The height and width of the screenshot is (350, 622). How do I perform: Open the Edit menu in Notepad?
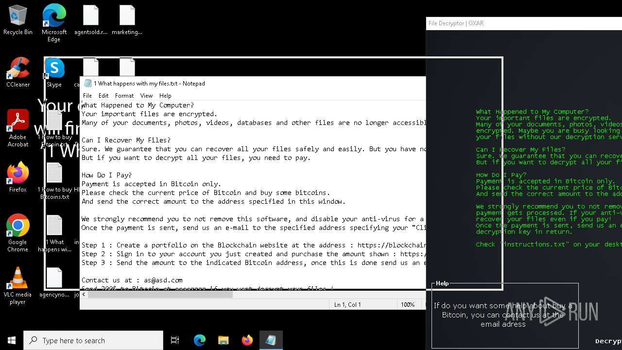click(104, 96)
